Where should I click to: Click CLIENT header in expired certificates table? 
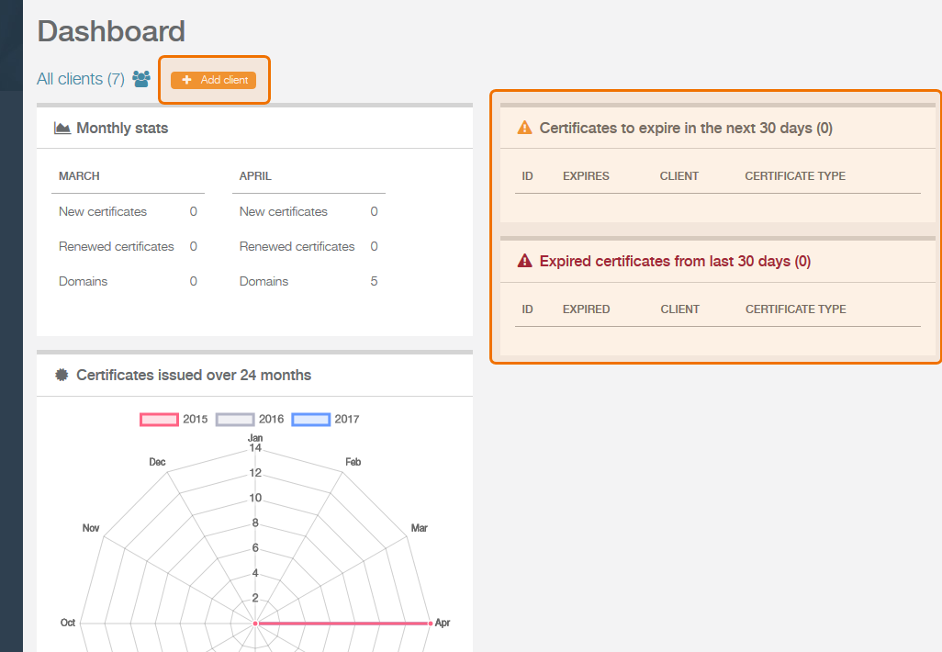point(680,309)
